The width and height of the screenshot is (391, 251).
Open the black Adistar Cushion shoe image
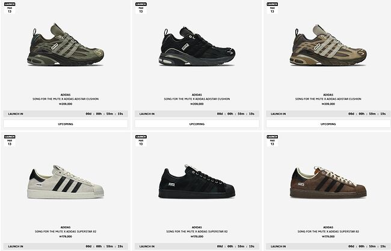[x=197, y=46]
